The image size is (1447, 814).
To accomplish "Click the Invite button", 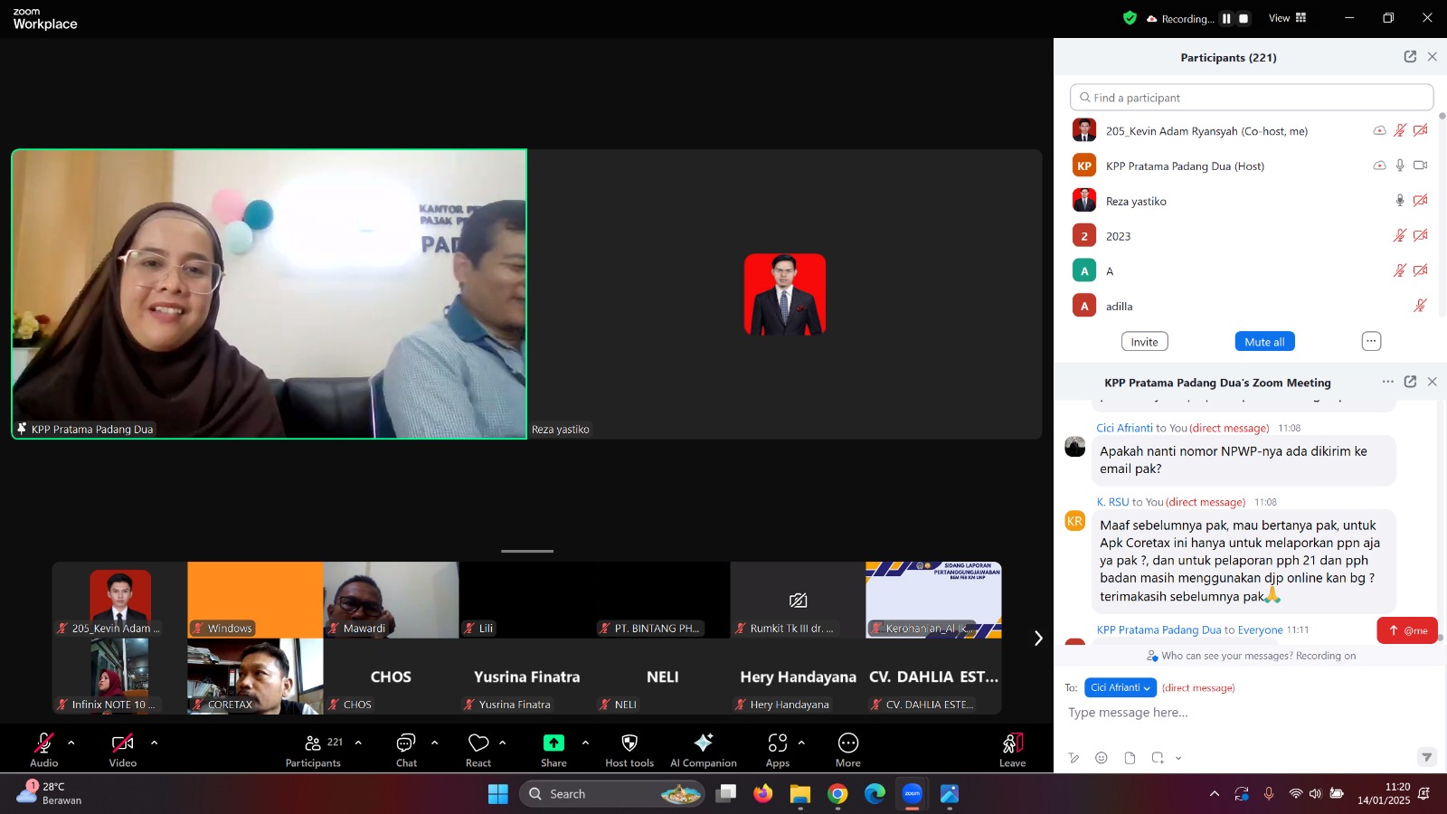I will click(x=1144, y=342).
